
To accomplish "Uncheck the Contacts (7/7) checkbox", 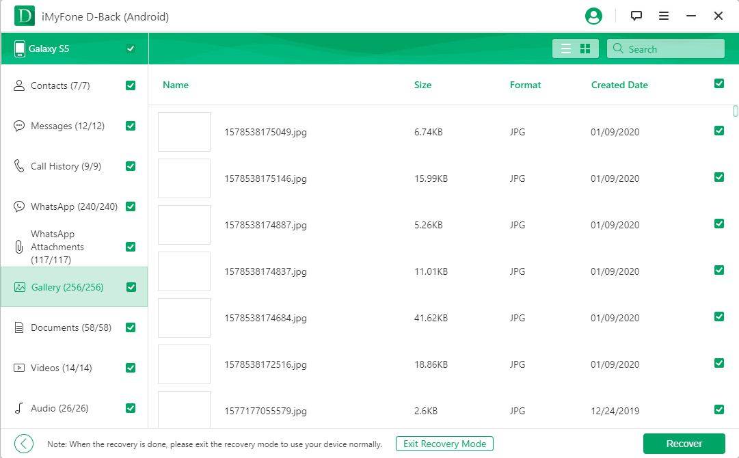I will tap(131, 85).
